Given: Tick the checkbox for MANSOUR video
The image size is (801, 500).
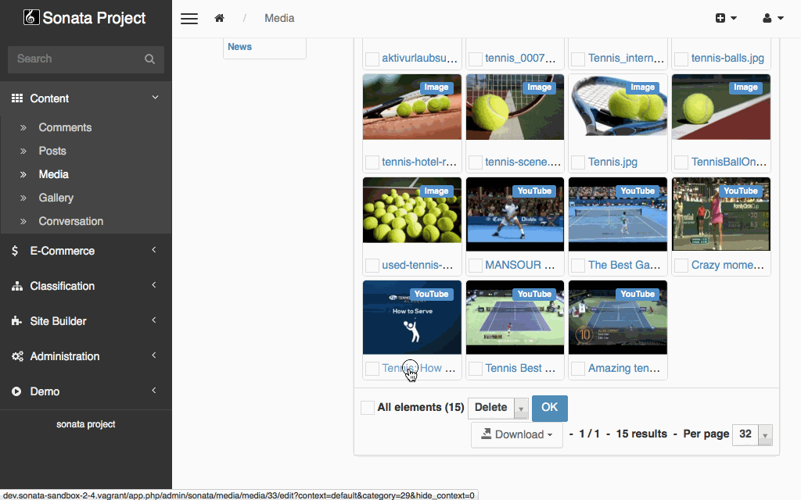Looking at the screenshot, I should click(x=475, y=266).
